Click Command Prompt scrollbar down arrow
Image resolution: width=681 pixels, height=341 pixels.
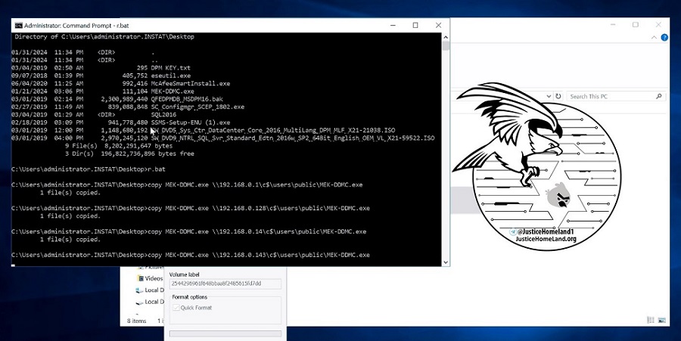(446, 262)
